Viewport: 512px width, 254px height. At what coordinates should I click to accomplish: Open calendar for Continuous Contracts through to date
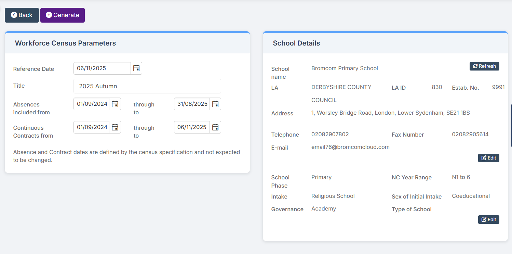point(215,127)
